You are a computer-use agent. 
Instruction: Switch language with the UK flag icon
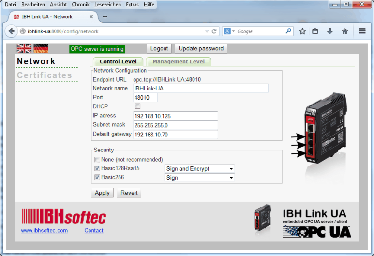[x=24, y=48]
